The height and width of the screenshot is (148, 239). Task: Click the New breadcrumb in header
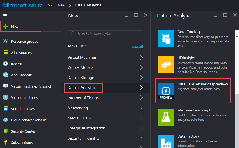[61, 5]
